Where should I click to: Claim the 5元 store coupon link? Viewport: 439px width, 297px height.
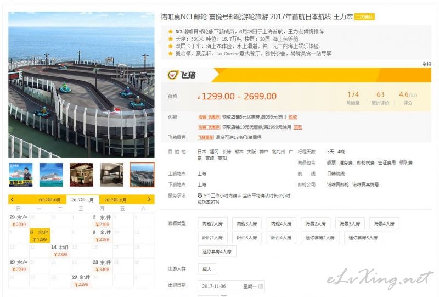pyautogui.click(x=293, y=117)
